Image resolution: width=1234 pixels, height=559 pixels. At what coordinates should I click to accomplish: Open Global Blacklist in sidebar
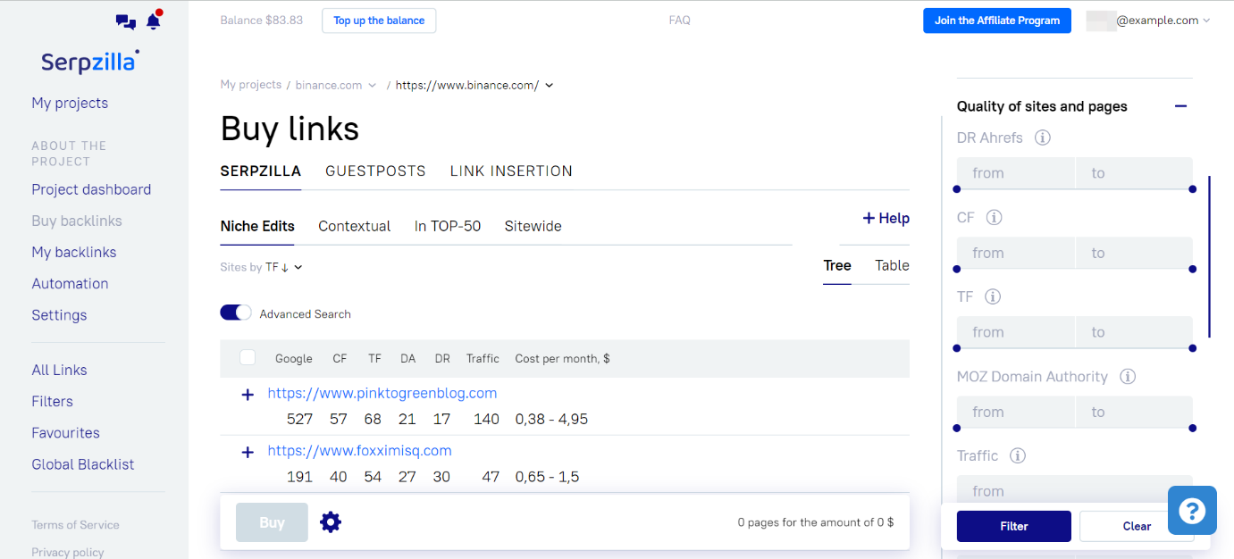point(83,464)
